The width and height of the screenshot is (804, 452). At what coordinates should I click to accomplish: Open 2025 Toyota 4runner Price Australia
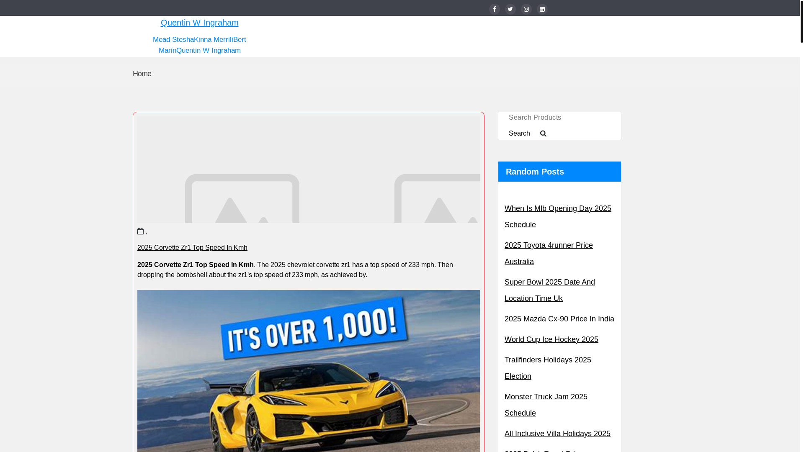[x=549, y=254]
